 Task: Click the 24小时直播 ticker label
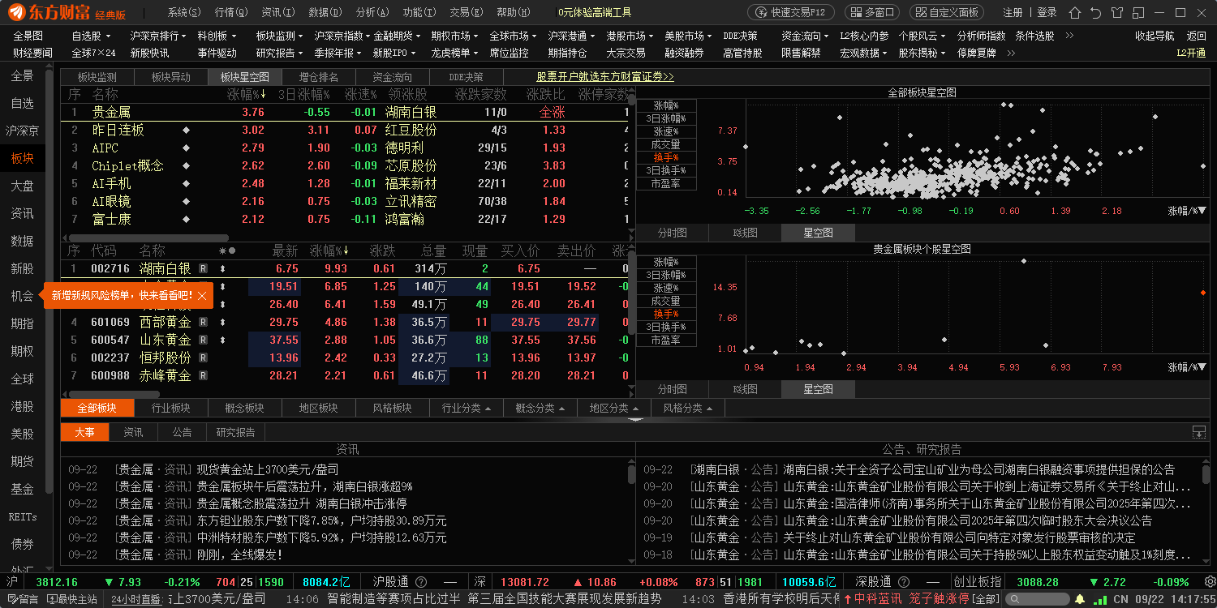[136, 599]
